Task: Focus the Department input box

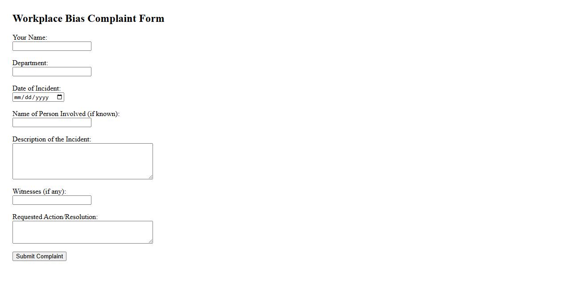Action: pyautogui.click(x=52, y=72)
